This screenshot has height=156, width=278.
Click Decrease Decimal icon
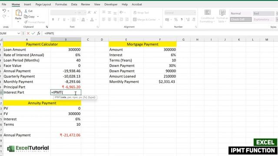[194, 19]
